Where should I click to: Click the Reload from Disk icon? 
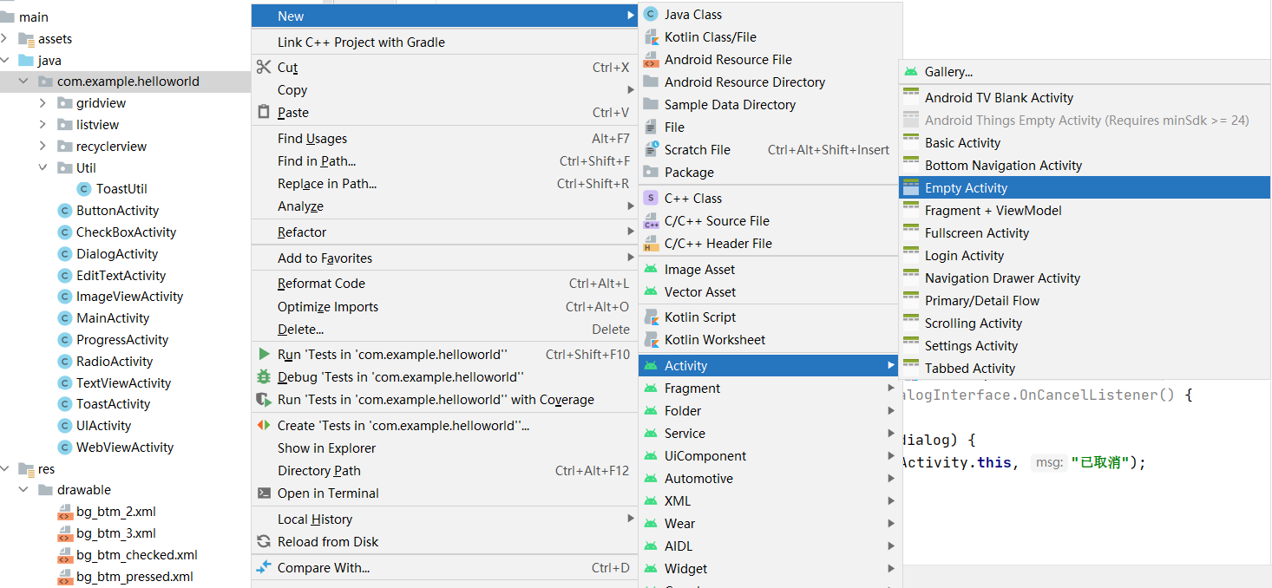point(264,541)
